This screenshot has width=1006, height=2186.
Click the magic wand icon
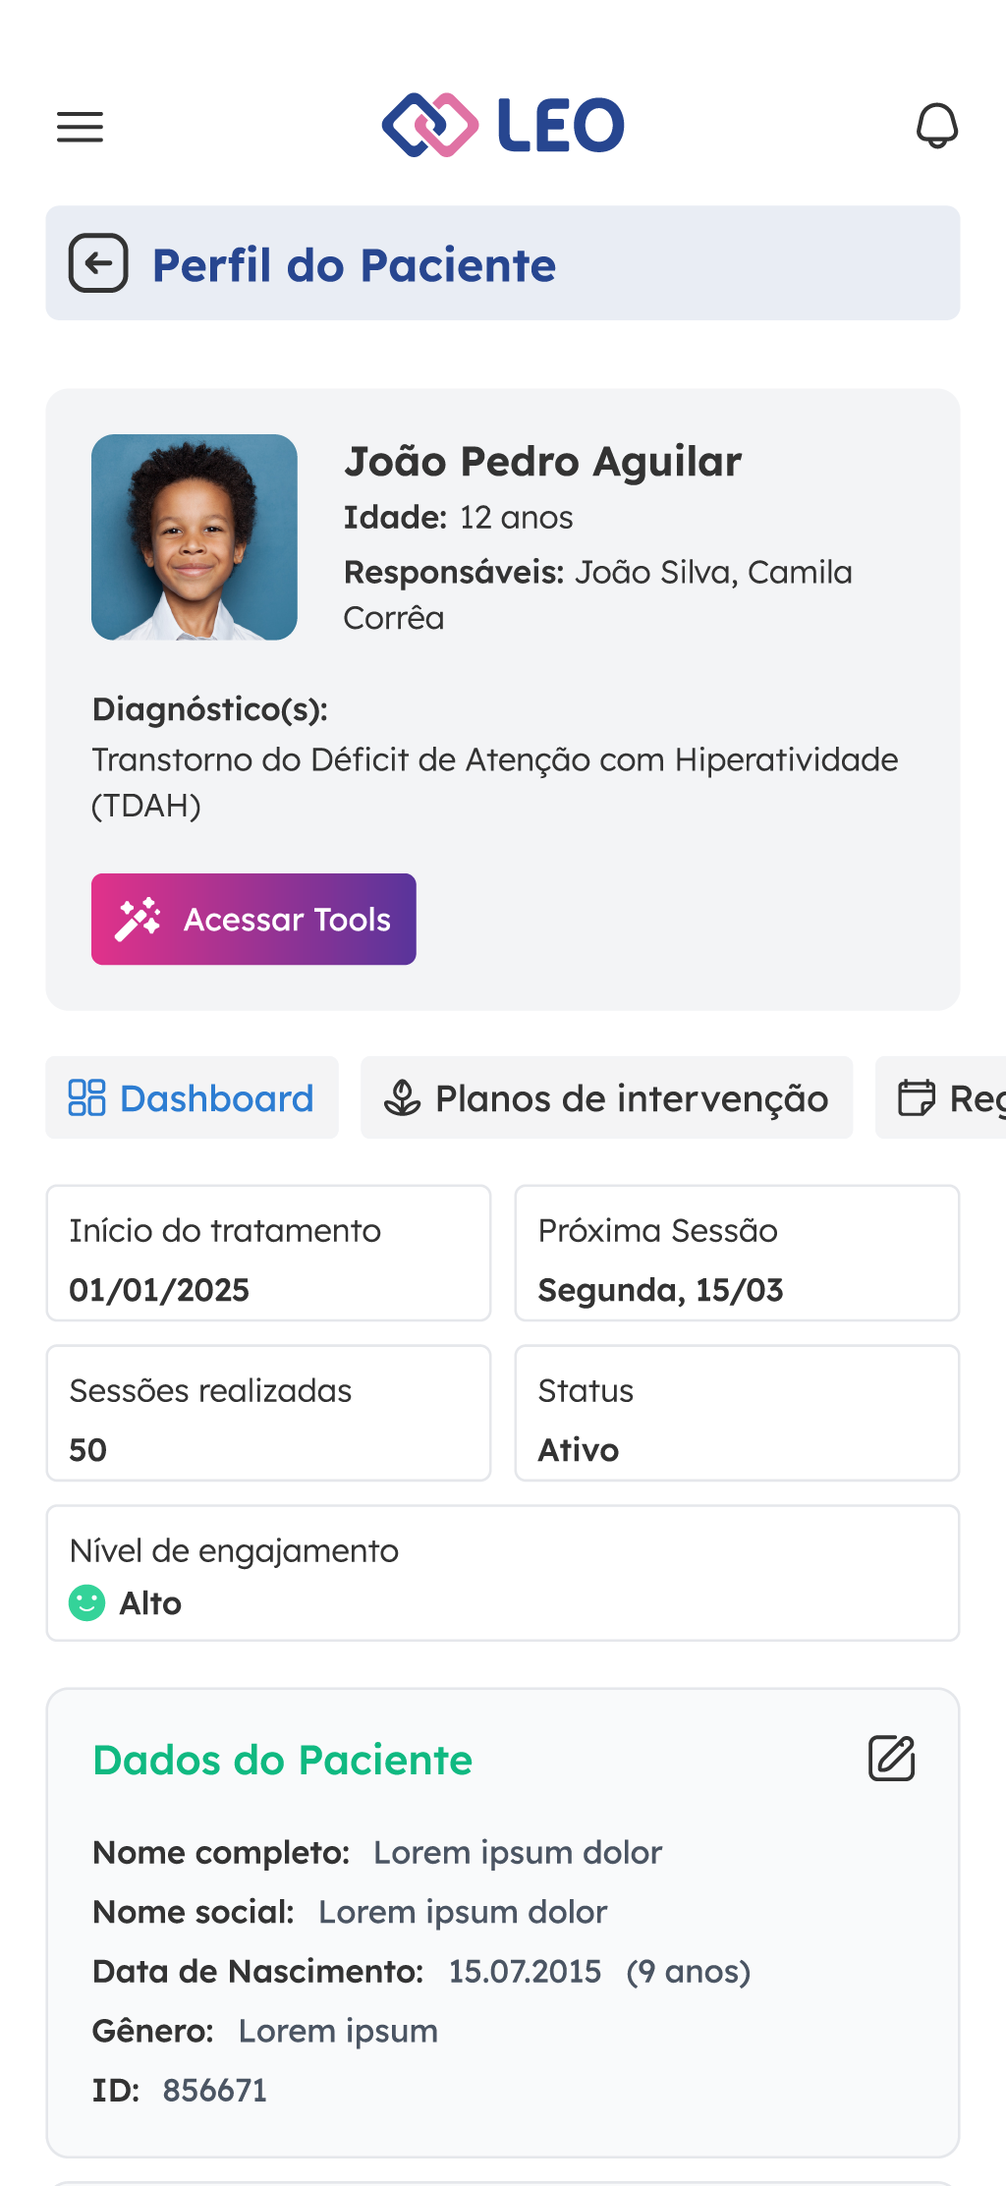click(138, 920)
